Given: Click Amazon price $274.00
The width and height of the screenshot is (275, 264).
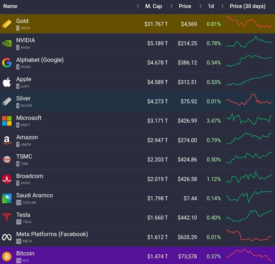Looking at the screenshot, I should click(x=187, y=141).
